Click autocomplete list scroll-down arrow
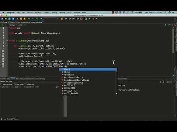177x132 pixels. click(117, 93)
